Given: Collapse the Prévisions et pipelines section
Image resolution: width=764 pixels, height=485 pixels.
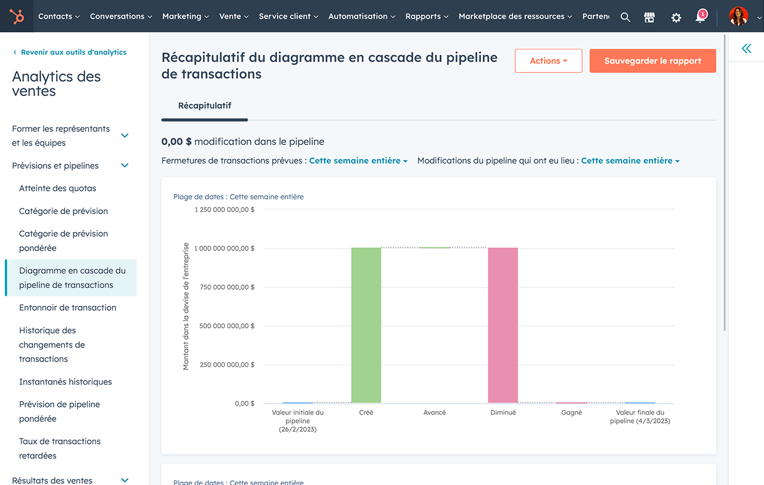Looking at the screenshot, I should click(125, 166).
